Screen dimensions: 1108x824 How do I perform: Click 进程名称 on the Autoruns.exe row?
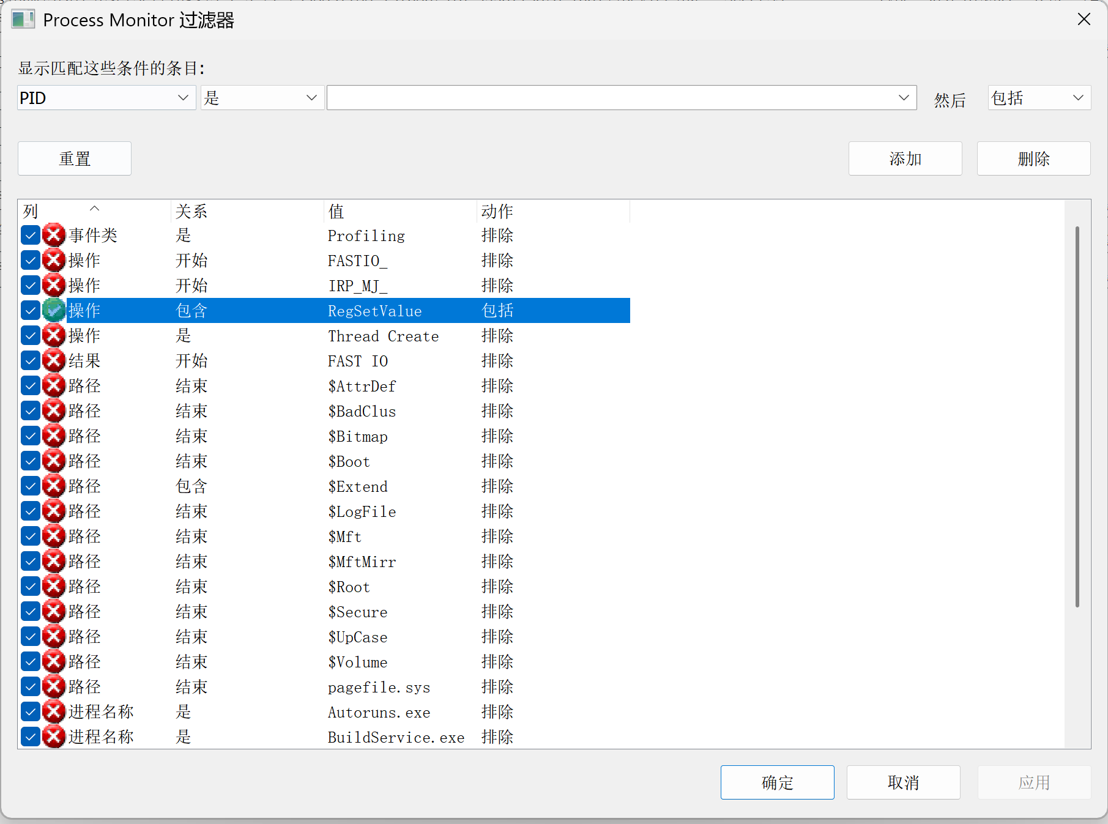pyautogui.click(x=101, y=711)
